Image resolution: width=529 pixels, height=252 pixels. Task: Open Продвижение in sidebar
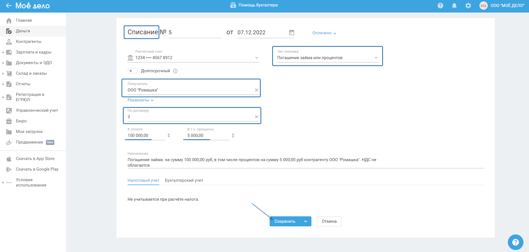click(x=30, y=142)
